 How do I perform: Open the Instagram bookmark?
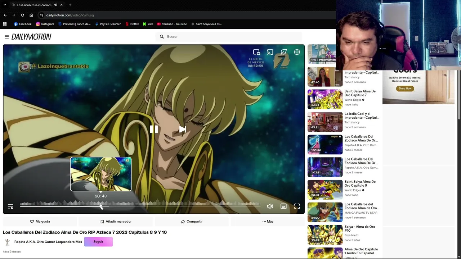pos(45,24)
